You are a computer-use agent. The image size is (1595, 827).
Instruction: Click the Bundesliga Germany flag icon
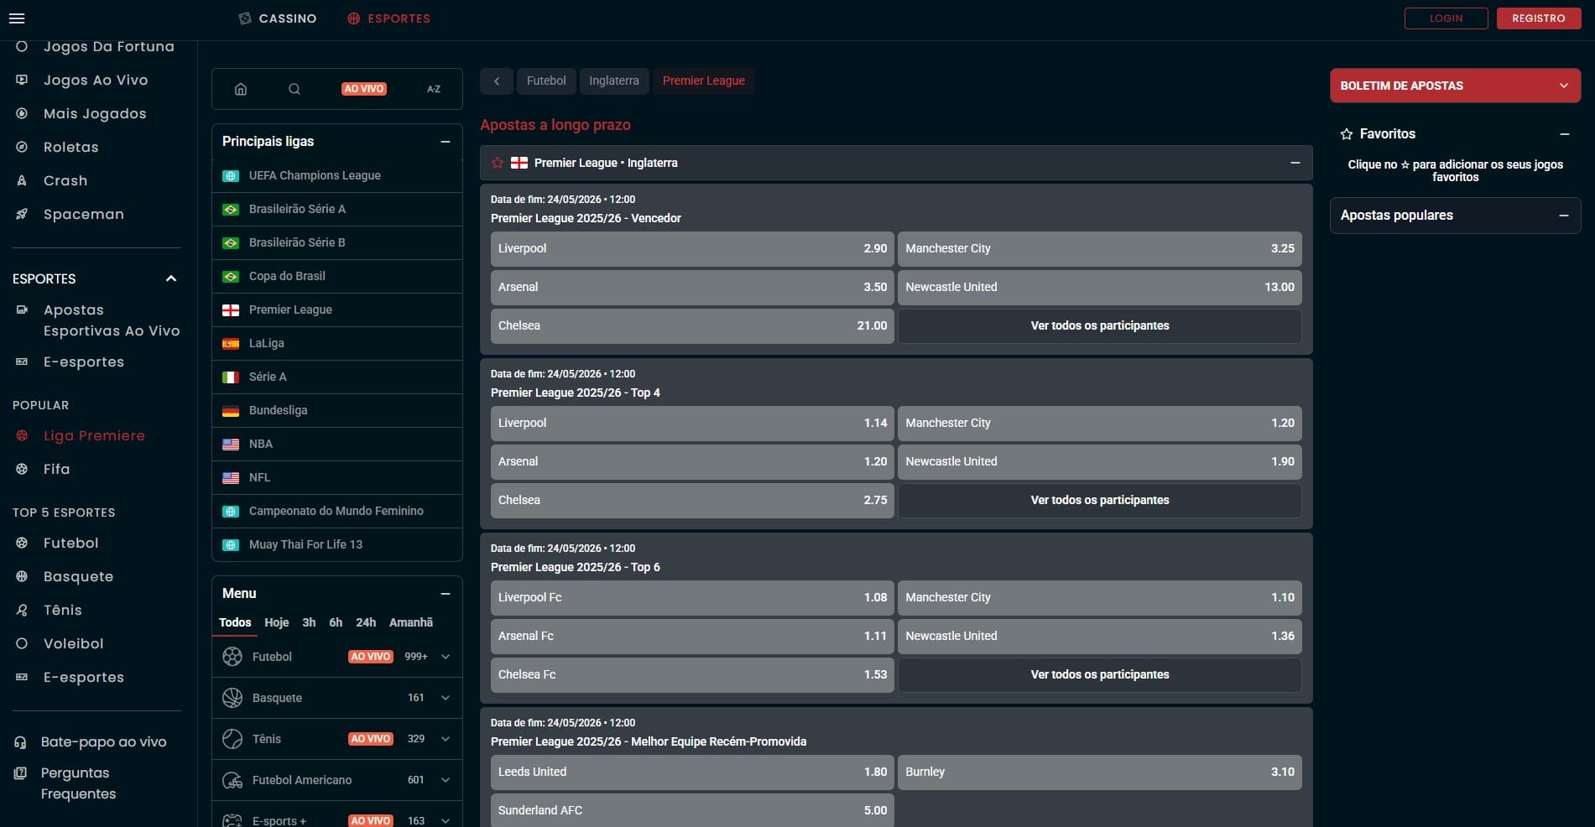click(x=231, y=411)
